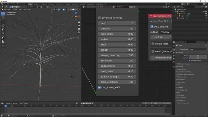Select rendered viewport shading mode
This screenshot has height=117, width=208.
(x=77, y=9)
